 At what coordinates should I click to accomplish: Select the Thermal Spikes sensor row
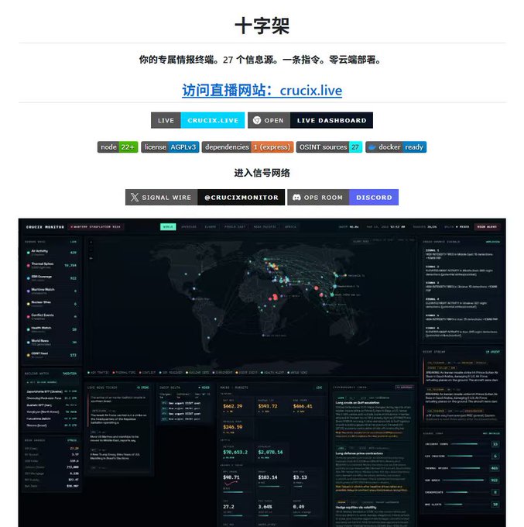pos(52,265)
